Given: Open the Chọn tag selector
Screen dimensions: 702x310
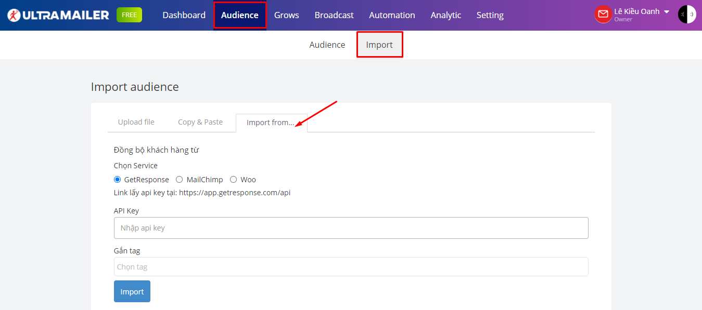Looking at the screenshot, I should pos(351,267).
